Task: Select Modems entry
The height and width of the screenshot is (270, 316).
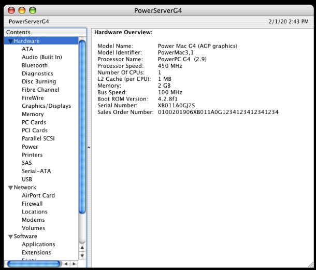Action: [33, 220]
